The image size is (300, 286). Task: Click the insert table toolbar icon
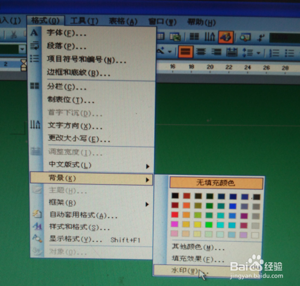click(160, 36)
